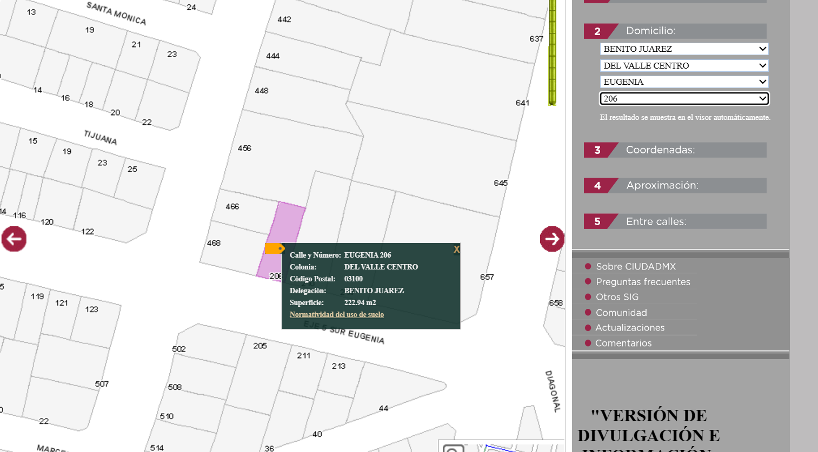The width and height of the screenshot is (818, 452).
Task: Open the 206 street number dropdown
Action: 684,98
